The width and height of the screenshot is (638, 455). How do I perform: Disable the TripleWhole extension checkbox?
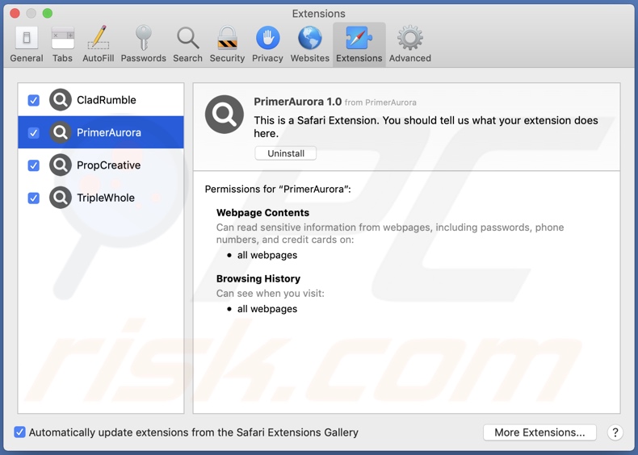click(x=34, y=198)
